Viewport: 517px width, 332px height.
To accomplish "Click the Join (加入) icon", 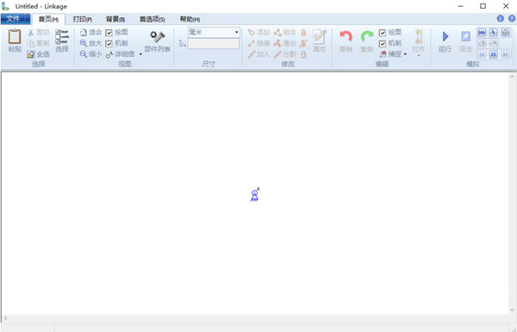I will [252, 54].
